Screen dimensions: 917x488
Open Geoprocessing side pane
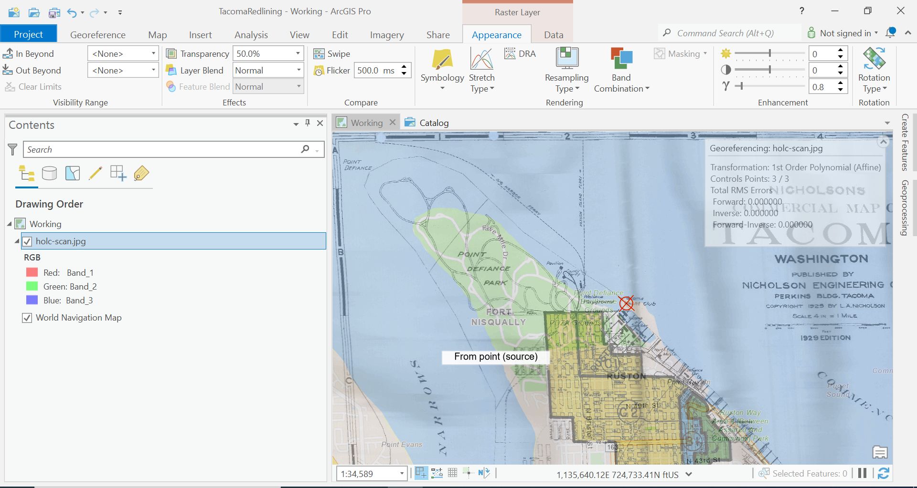coord(905,208)
